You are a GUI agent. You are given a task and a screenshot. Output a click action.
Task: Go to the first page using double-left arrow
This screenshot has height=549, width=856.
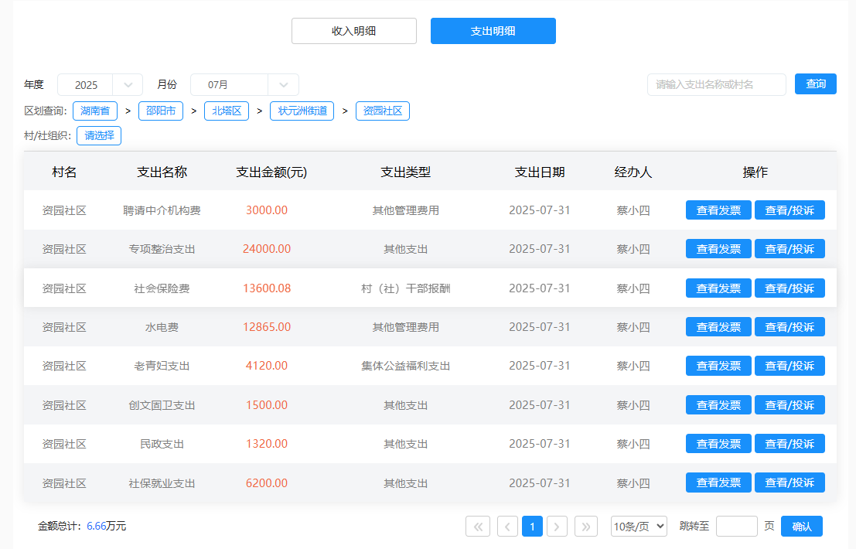[478, 527]
